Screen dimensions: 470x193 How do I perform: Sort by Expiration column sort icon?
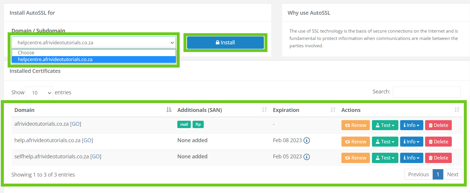point(333,110)
